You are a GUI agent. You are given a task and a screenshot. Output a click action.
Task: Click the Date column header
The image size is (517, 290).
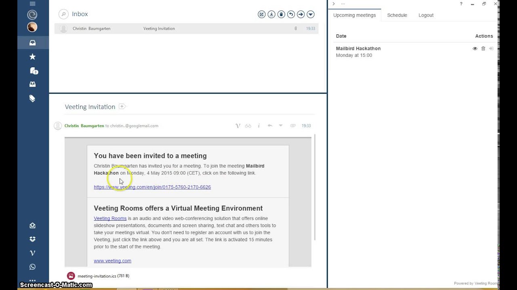tap(341, 36)
